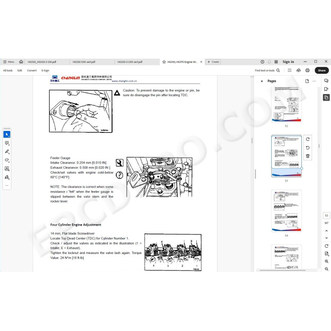Expand more tools ellipsis in left toolbar
Screen dimensions: 331x331
[x=7, y=185]
